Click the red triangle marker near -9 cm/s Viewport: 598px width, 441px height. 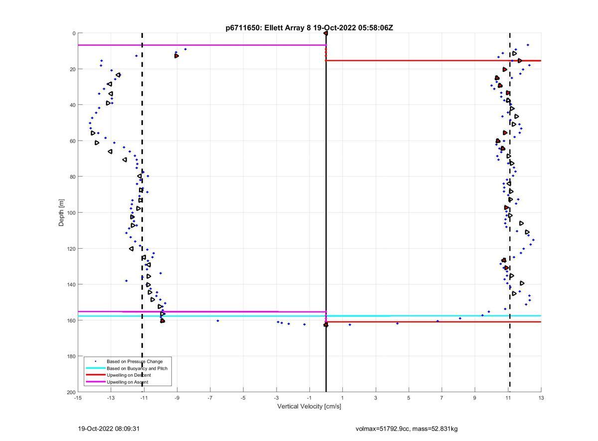[x=176, y=56]
